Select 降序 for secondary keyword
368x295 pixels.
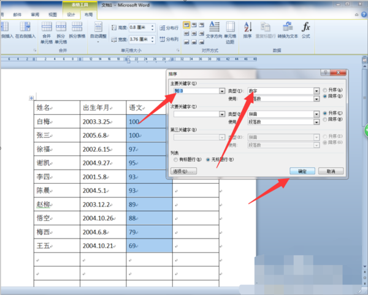pyautogui.click(x=325, y=119)
